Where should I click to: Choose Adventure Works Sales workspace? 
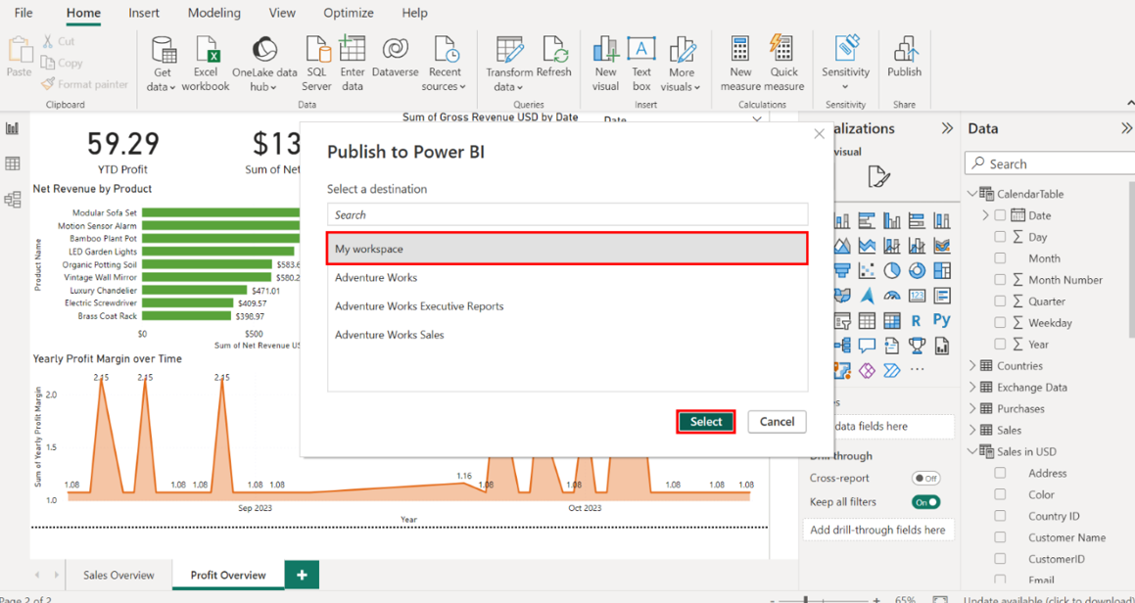coord(390,335)
